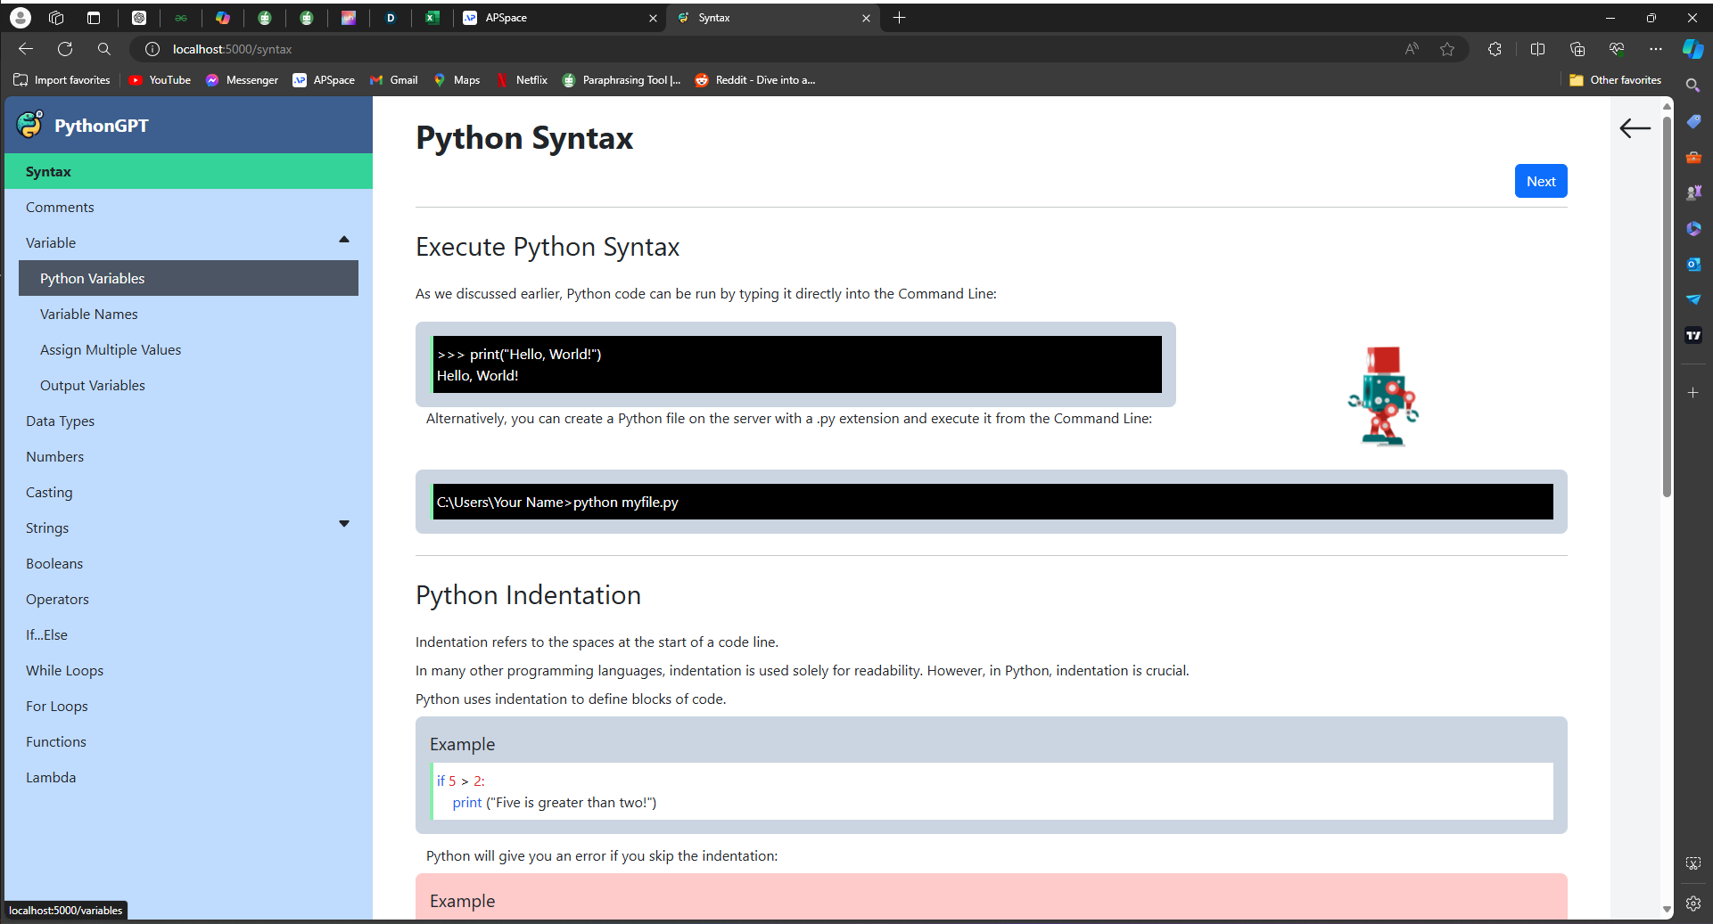The height and width of the screenshot is (924, 1713).
Task: Open Browser essentials heartbeat icon
Action: [x=1617, y=49]
